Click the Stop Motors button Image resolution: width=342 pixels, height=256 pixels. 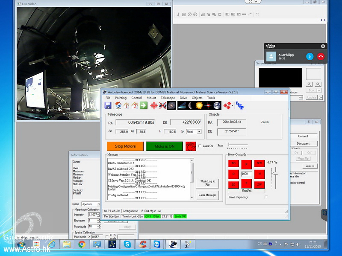pos(125,146)
